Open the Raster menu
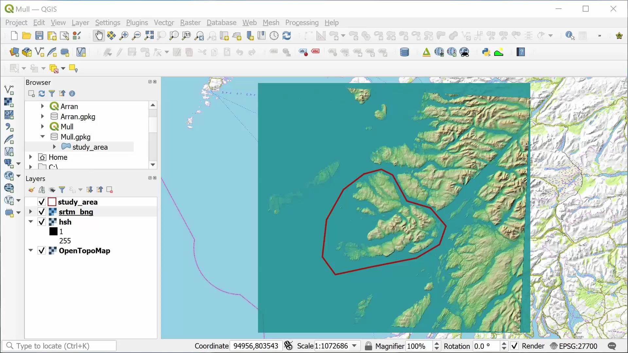628x353 pixels. point(190,23)
